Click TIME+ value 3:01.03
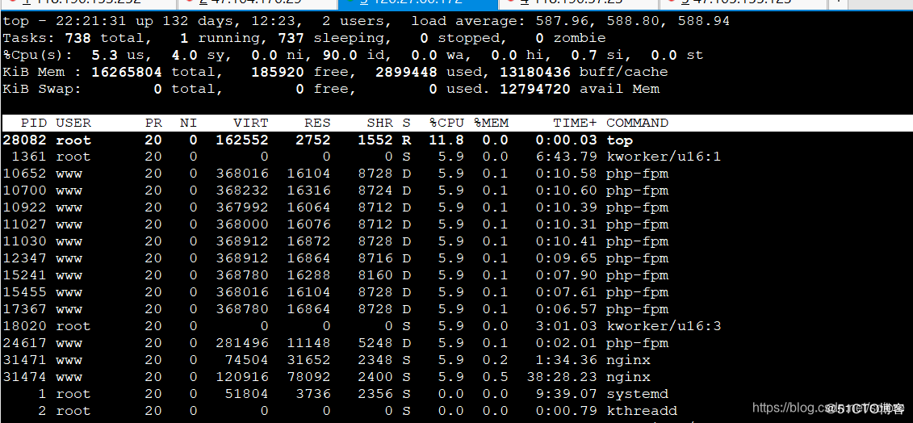The width and height of the screenshot is (913, 423). point(567,325)
